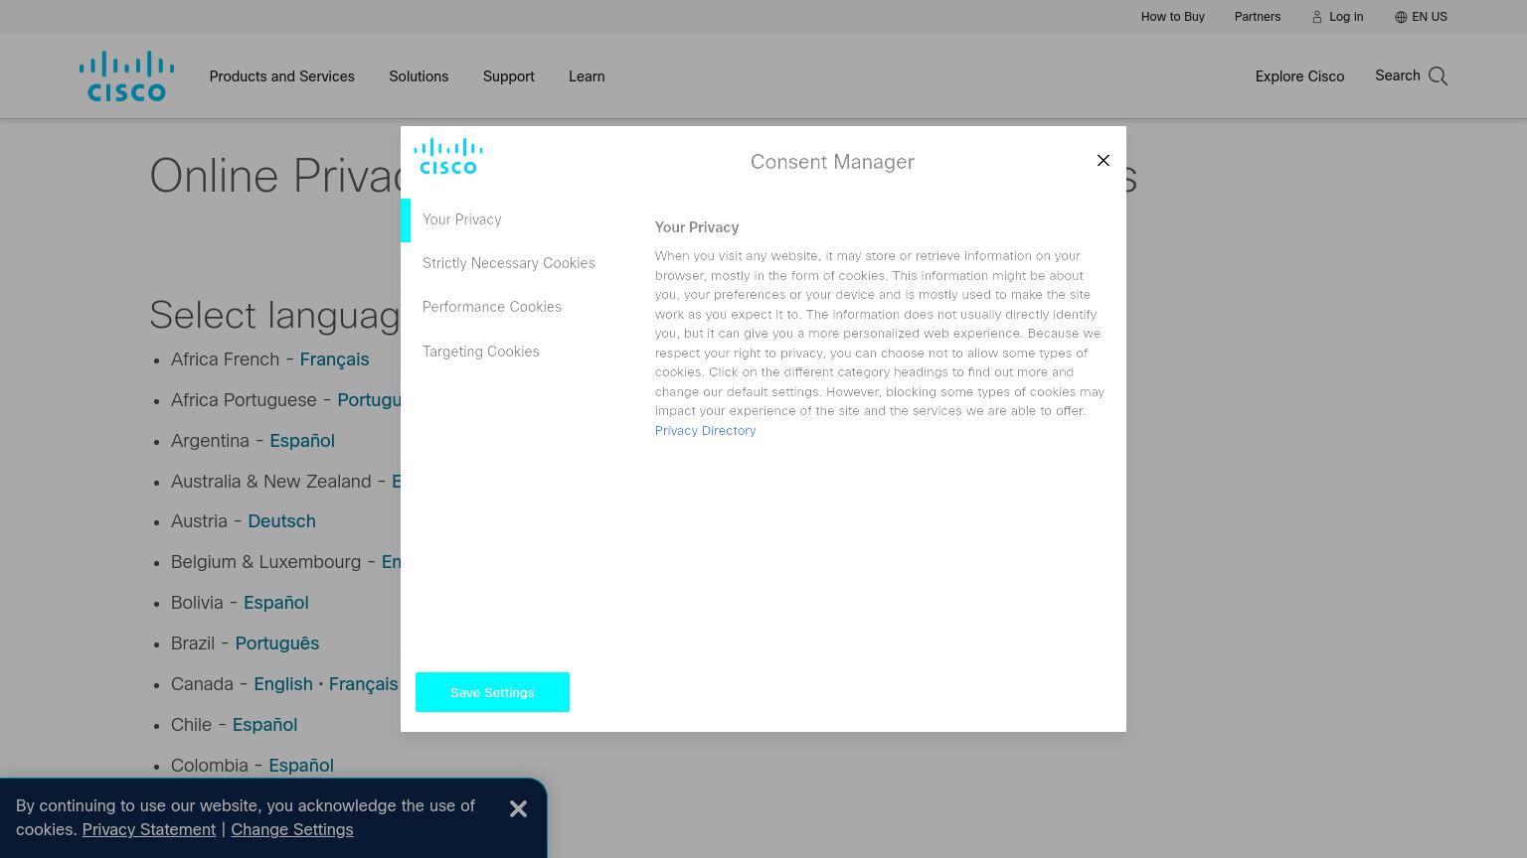Click the Search label in header
The height and width of the screenshot is (858, 1527).
point(1398,75)
